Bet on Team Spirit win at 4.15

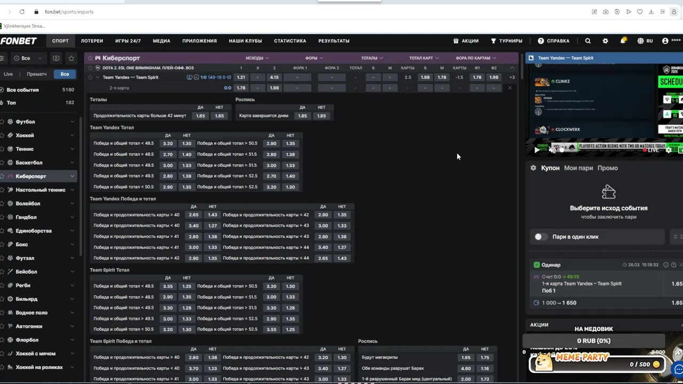274,77
